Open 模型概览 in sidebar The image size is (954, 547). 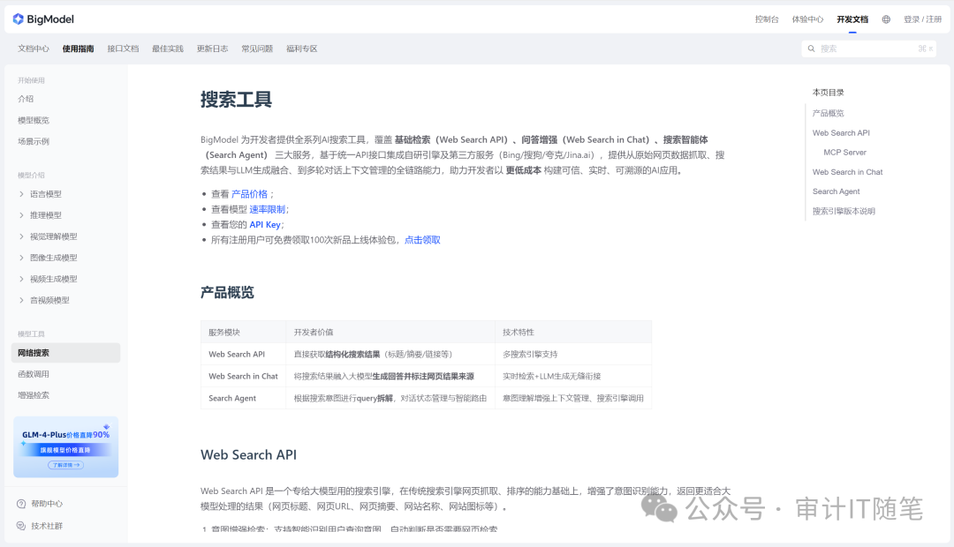[34, 120]
